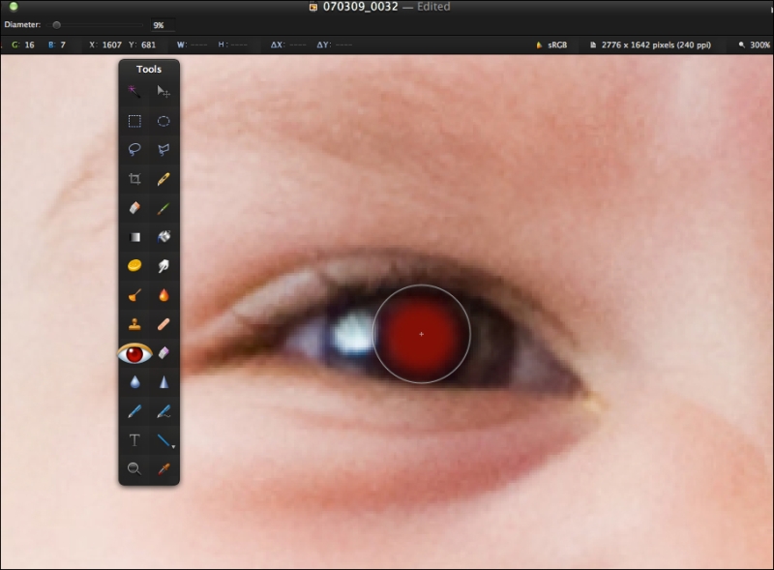Screen dimensions: 774x570
Task: Pick the yellow Sponge tool
Action: coord(134,266)
